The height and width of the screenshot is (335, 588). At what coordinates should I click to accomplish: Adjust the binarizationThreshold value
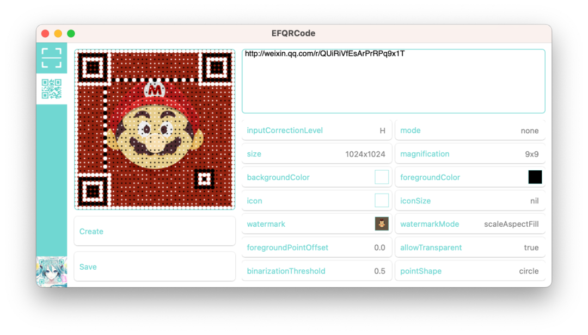tap(316, 271)
